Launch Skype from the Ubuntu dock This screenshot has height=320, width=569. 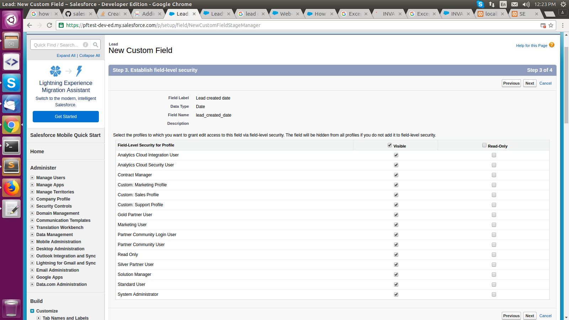click(x=11, y=83)
